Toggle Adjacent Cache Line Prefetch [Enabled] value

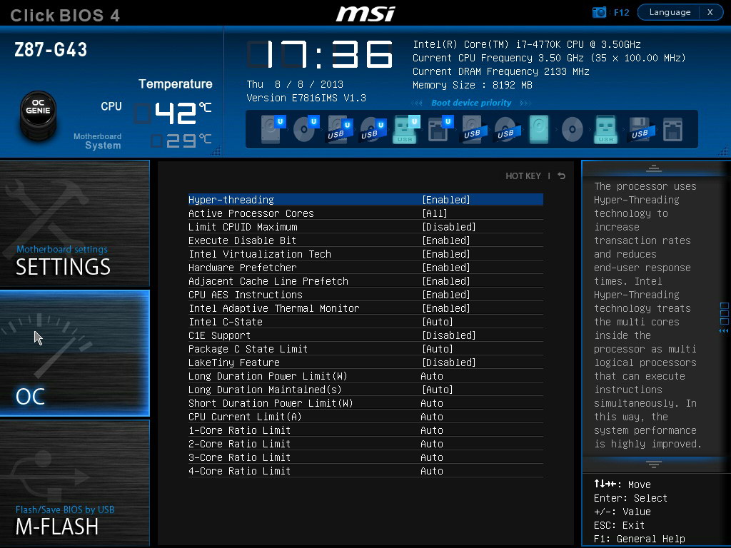pos(446,280)
